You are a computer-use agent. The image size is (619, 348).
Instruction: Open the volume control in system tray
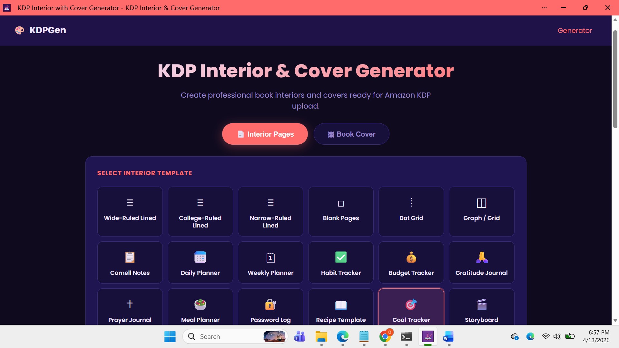point(557,337)
